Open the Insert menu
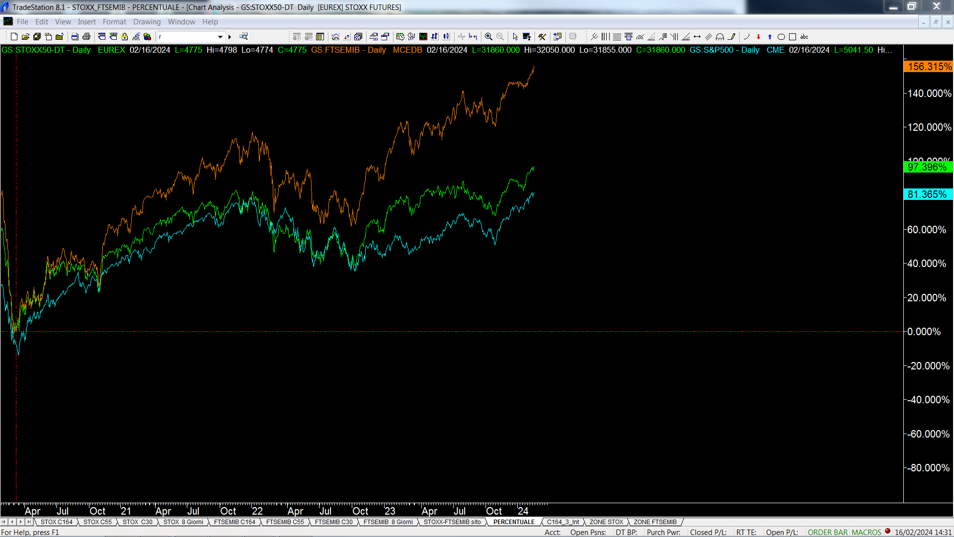The width and height of the screenshot is (954, 537). tap(87, 22)
